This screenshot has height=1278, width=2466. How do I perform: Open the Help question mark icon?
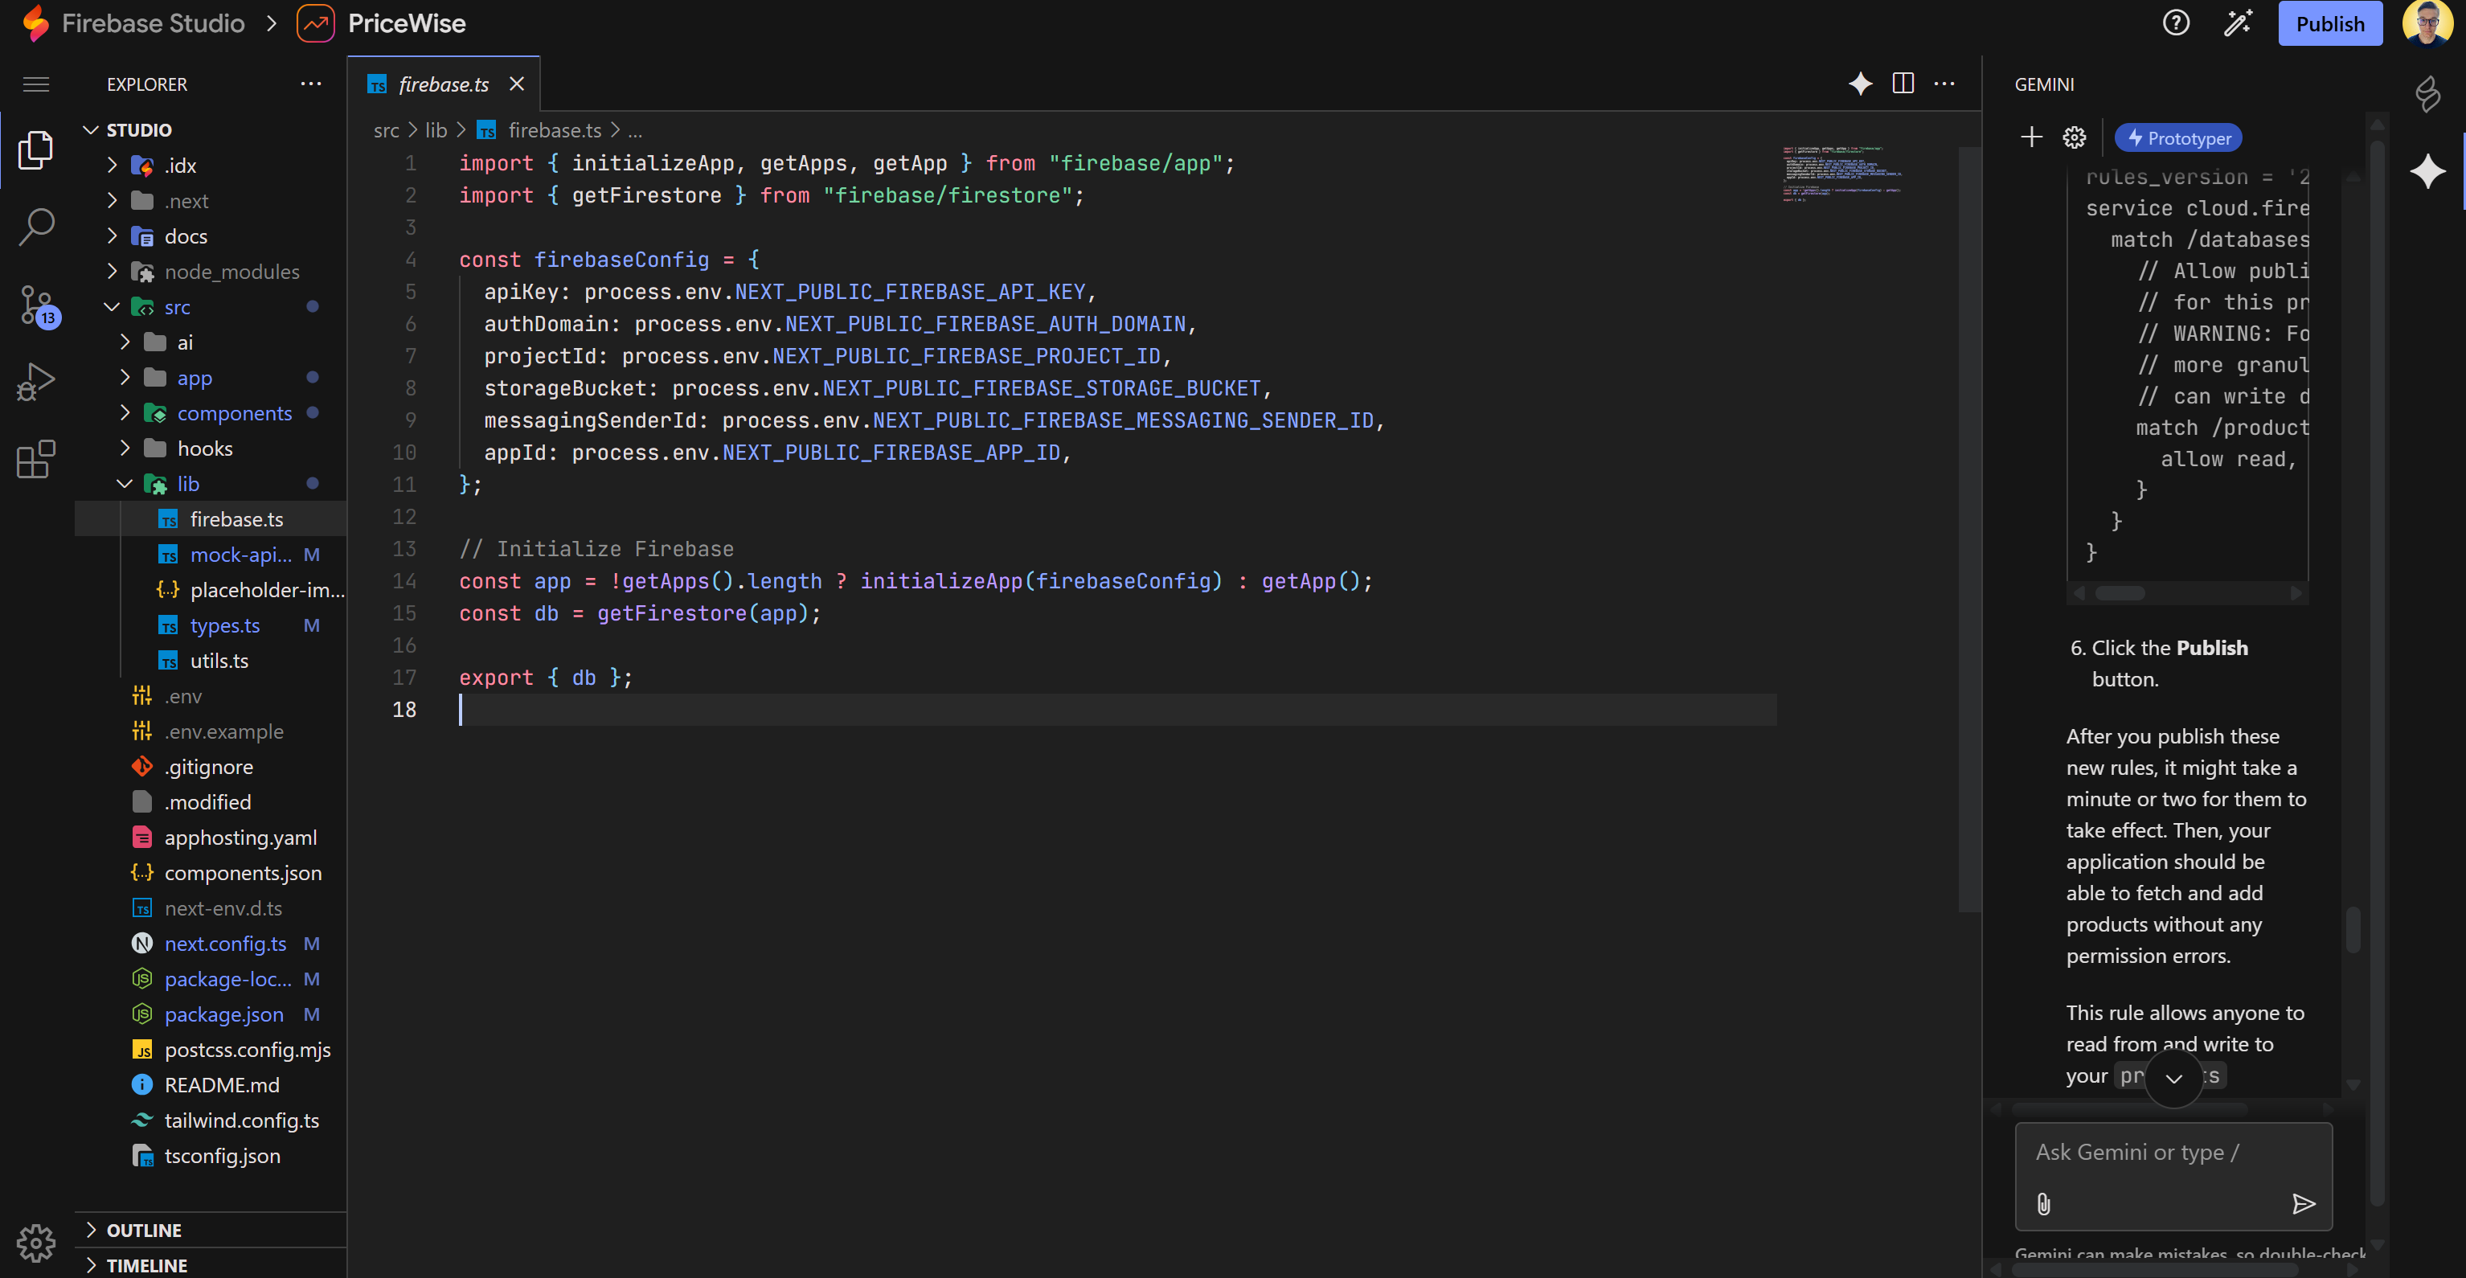tap(2175, 23)
